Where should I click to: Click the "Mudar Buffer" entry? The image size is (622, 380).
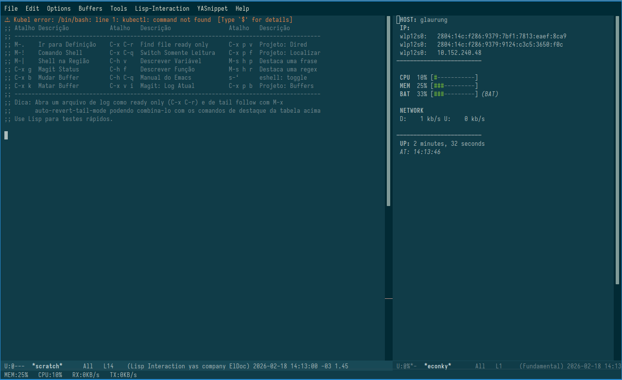pos(59,78)
